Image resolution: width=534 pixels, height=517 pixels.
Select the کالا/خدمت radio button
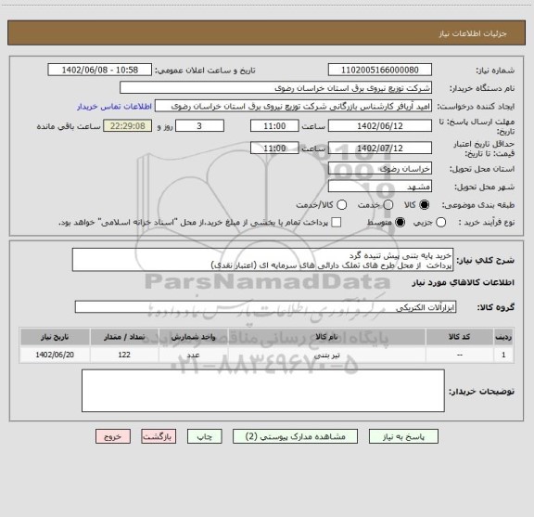[x=341, y=205]
